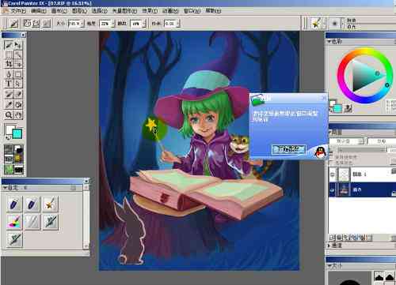Toggle visibility of the Canvas layer
Image resolution: width=396 pixels, height=285 pixels.
coord(333,189)
